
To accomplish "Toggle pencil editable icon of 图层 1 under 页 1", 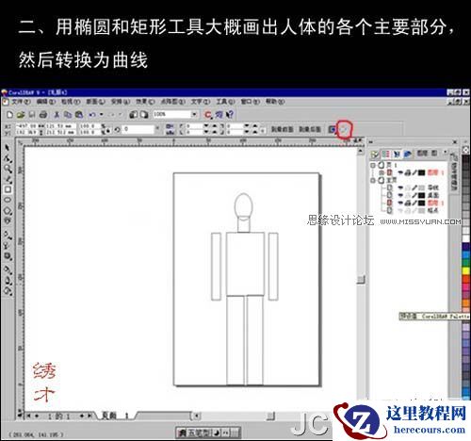I will coord(414,172).
